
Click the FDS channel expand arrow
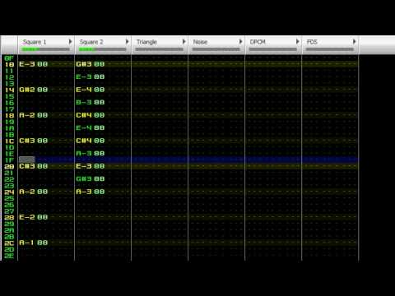tap(354, 42)
